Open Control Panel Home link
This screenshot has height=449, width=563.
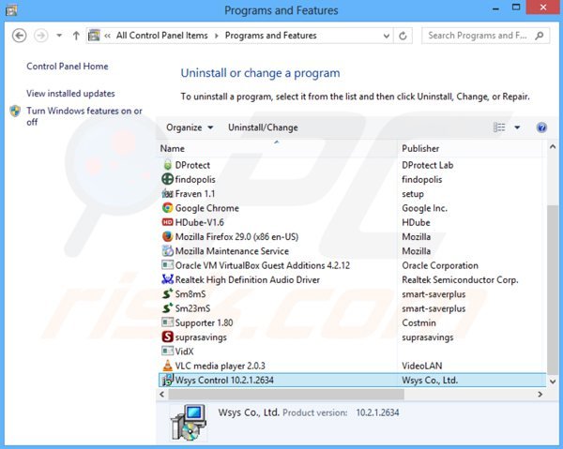pos(68,67)
